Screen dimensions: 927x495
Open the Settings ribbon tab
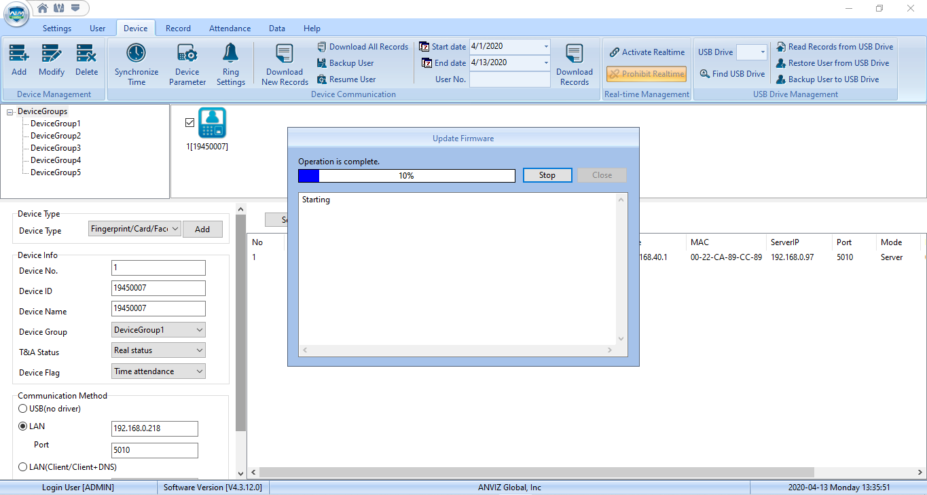point(57,29)
